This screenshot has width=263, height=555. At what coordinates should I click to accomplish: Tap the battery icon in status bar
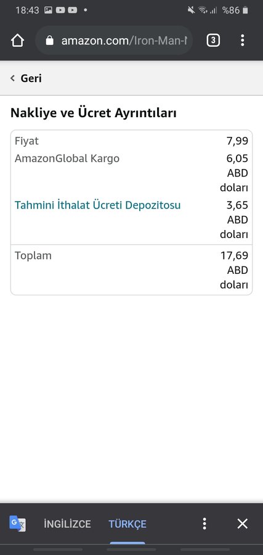pos(245,10)
